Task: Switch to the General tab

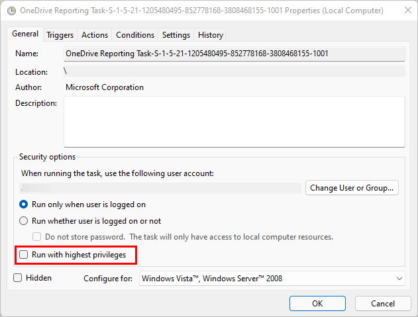Action: pos(25,34)
